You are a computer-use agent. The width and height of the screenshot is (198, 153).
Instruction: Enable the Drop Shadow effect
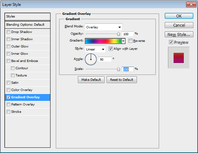(8, 32)
